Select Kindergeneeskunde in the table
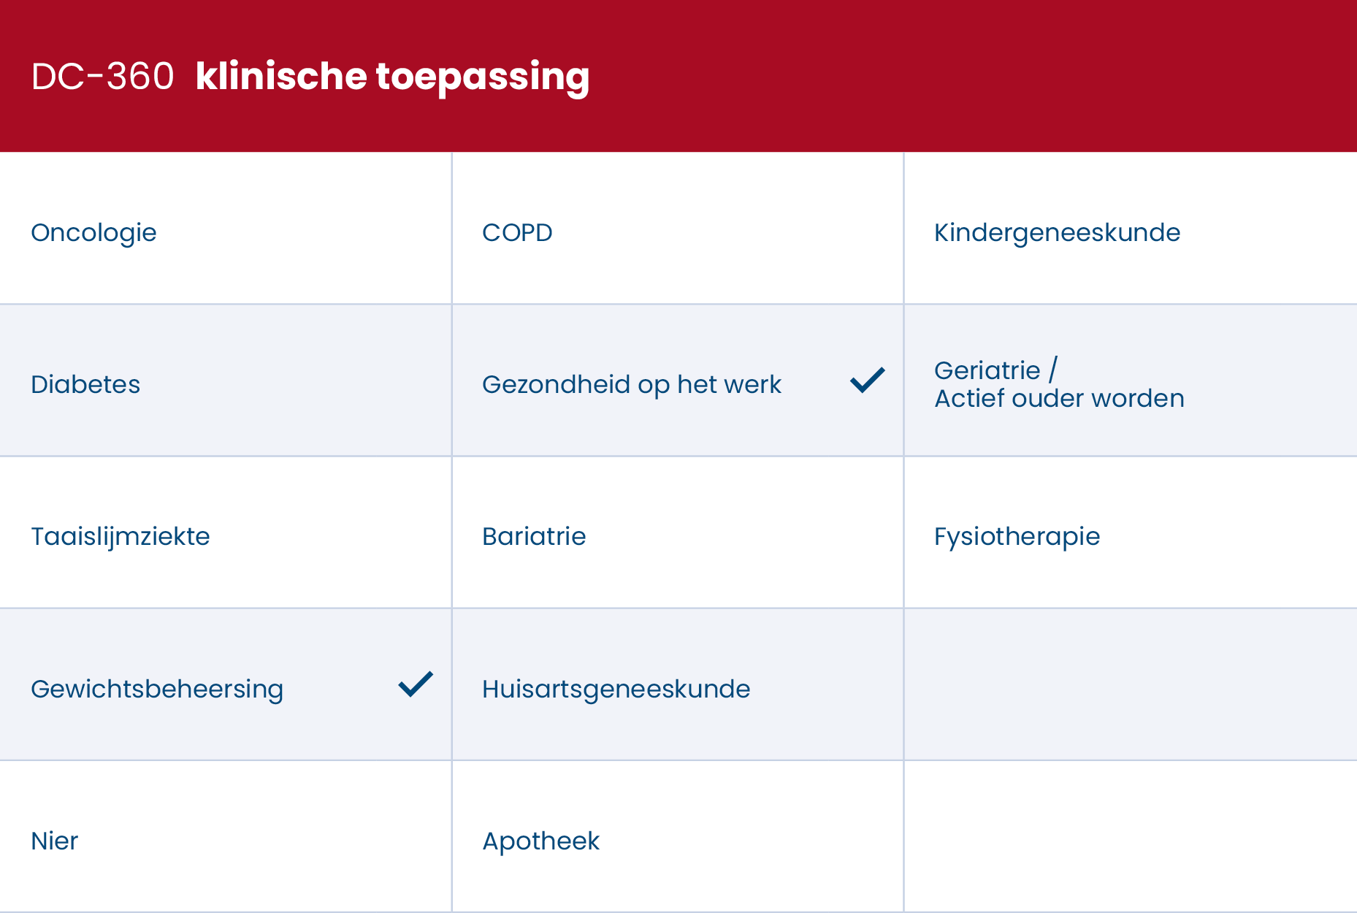The width and height of the screenshot is (1357, 913). coord(1057,233)
